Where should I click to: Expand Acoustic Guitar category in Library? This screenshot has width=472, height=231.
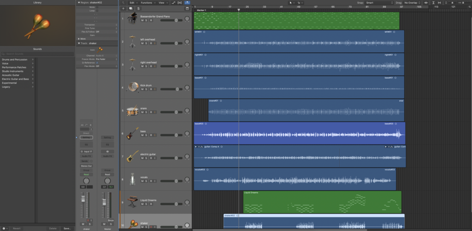click(33, 75)
